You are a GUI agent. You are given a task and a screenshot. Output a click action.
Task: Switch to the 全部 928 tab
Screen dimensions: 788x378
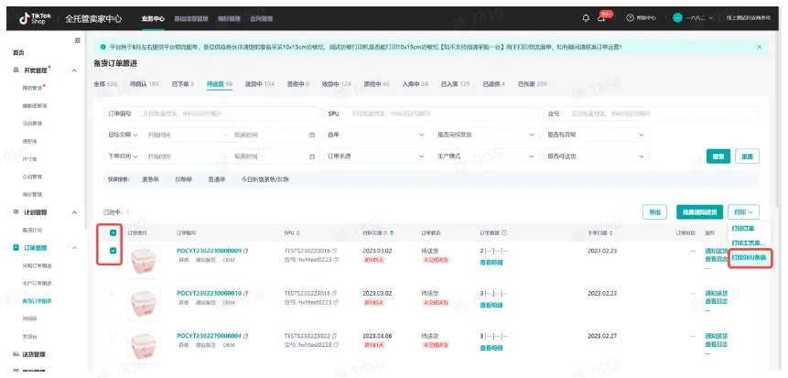click(105, 84)
